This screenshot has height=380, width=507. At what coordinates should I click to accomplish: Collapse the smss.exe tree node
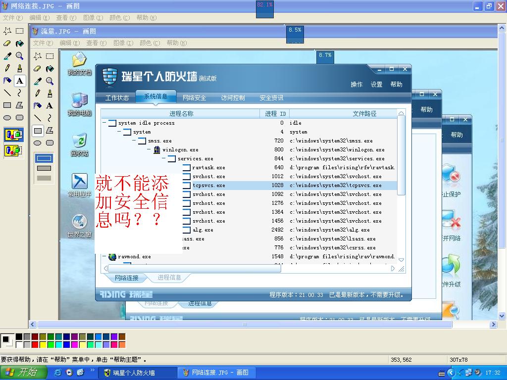[x=134, y=141]
